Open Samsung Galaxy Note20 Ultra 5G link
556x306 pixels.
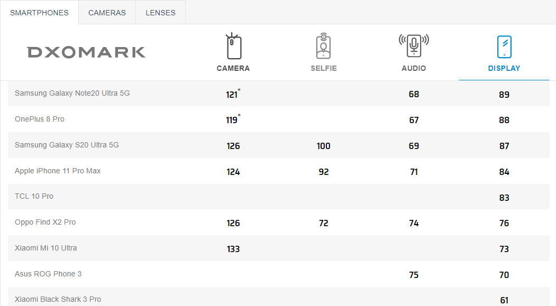pos(72,93)
